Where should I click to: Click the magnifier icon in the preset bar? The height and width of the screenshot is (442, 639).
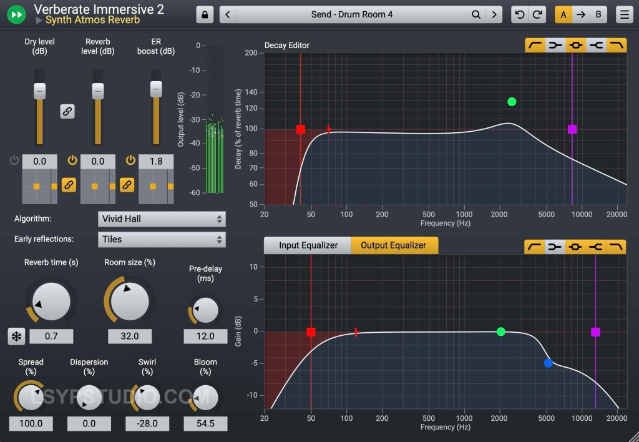(476, 14)
